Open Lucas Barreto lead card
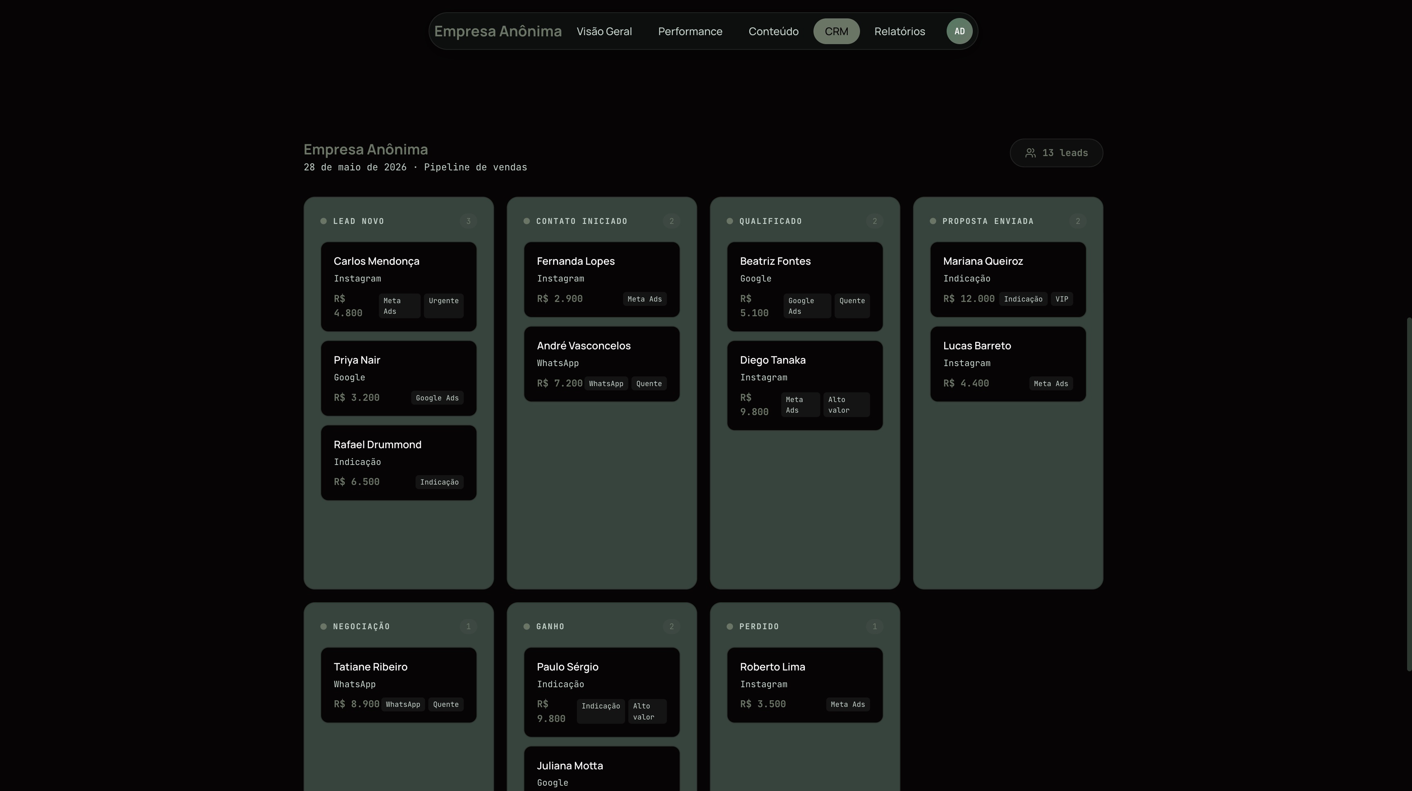Image resolution: width=1412 pixels, height=791 pixels. coord(1008,364)
